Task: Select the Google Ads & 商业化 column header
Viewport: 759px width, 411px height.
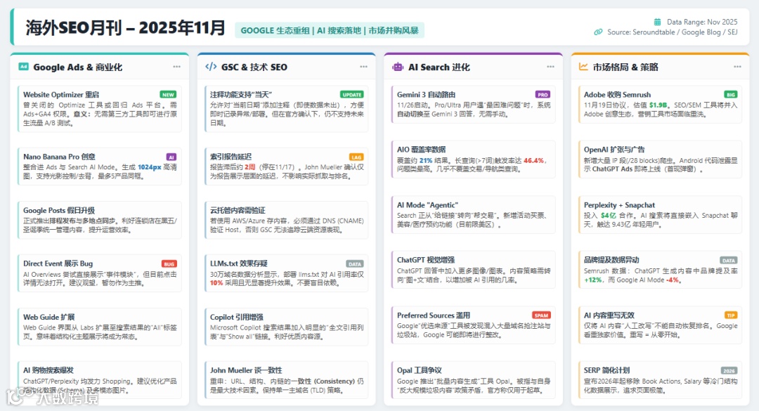Action: [100, 67]
